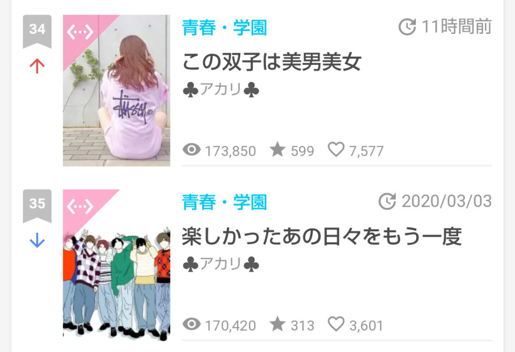Click the heart icon next to 7,577
The width and height of the screenshot is (515, 352).
[x=336, y=150]
